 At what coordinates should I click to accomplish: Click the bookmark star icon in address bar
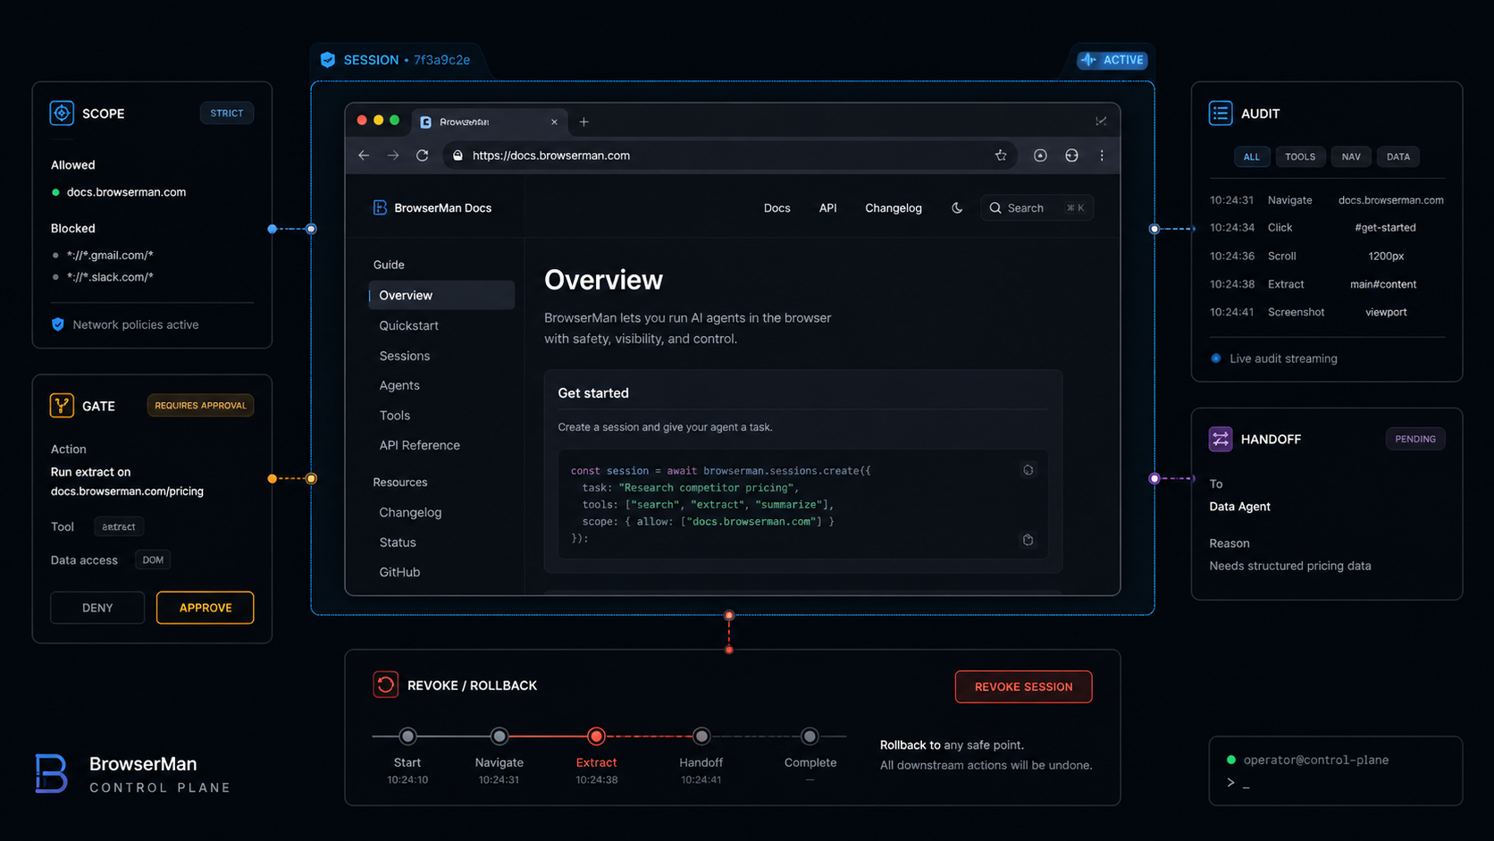[1001, 156]
